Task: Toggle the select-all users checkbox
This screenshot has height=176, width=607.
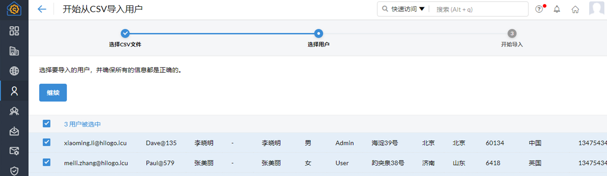Action: [x=46, y=124]
